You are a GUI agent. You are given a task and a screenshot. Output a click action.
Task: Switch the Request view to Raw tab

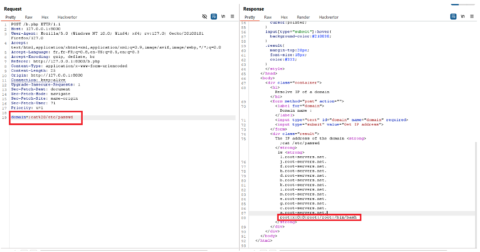28,17
